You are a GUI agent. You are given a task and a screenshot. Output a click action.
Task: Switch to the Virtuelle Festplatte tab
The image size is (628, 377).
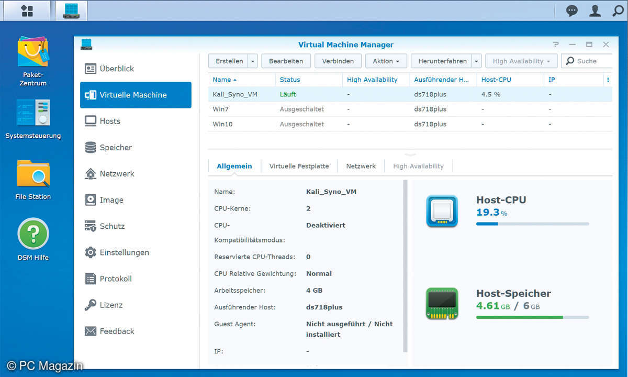[x=299, y=166]
